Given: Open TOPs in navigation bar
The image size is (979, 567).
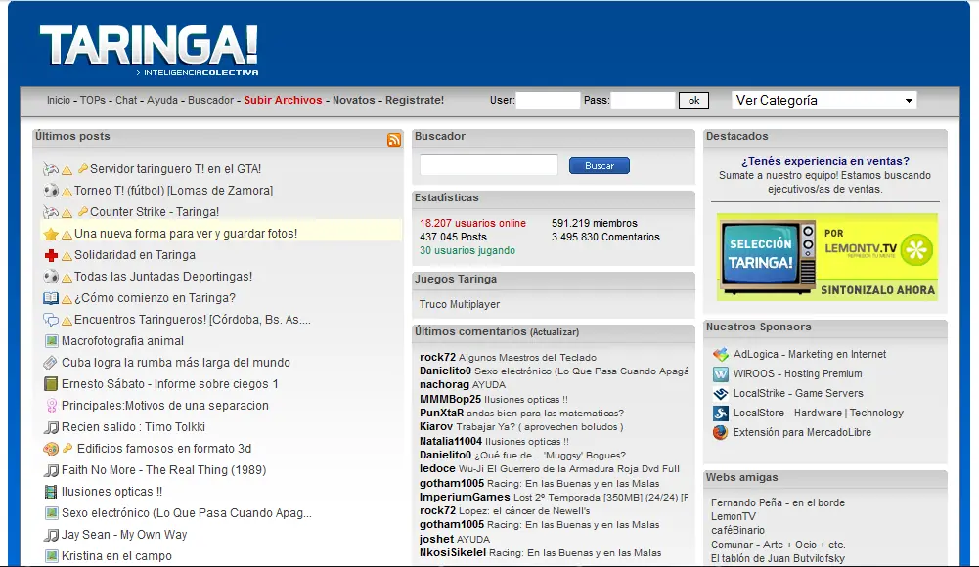Looking at the screenshot, I should click(x=93, y=100).
